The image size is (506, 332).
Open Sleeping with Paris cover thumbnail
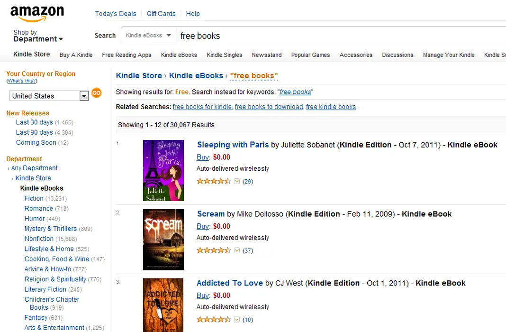coord(163,170)
